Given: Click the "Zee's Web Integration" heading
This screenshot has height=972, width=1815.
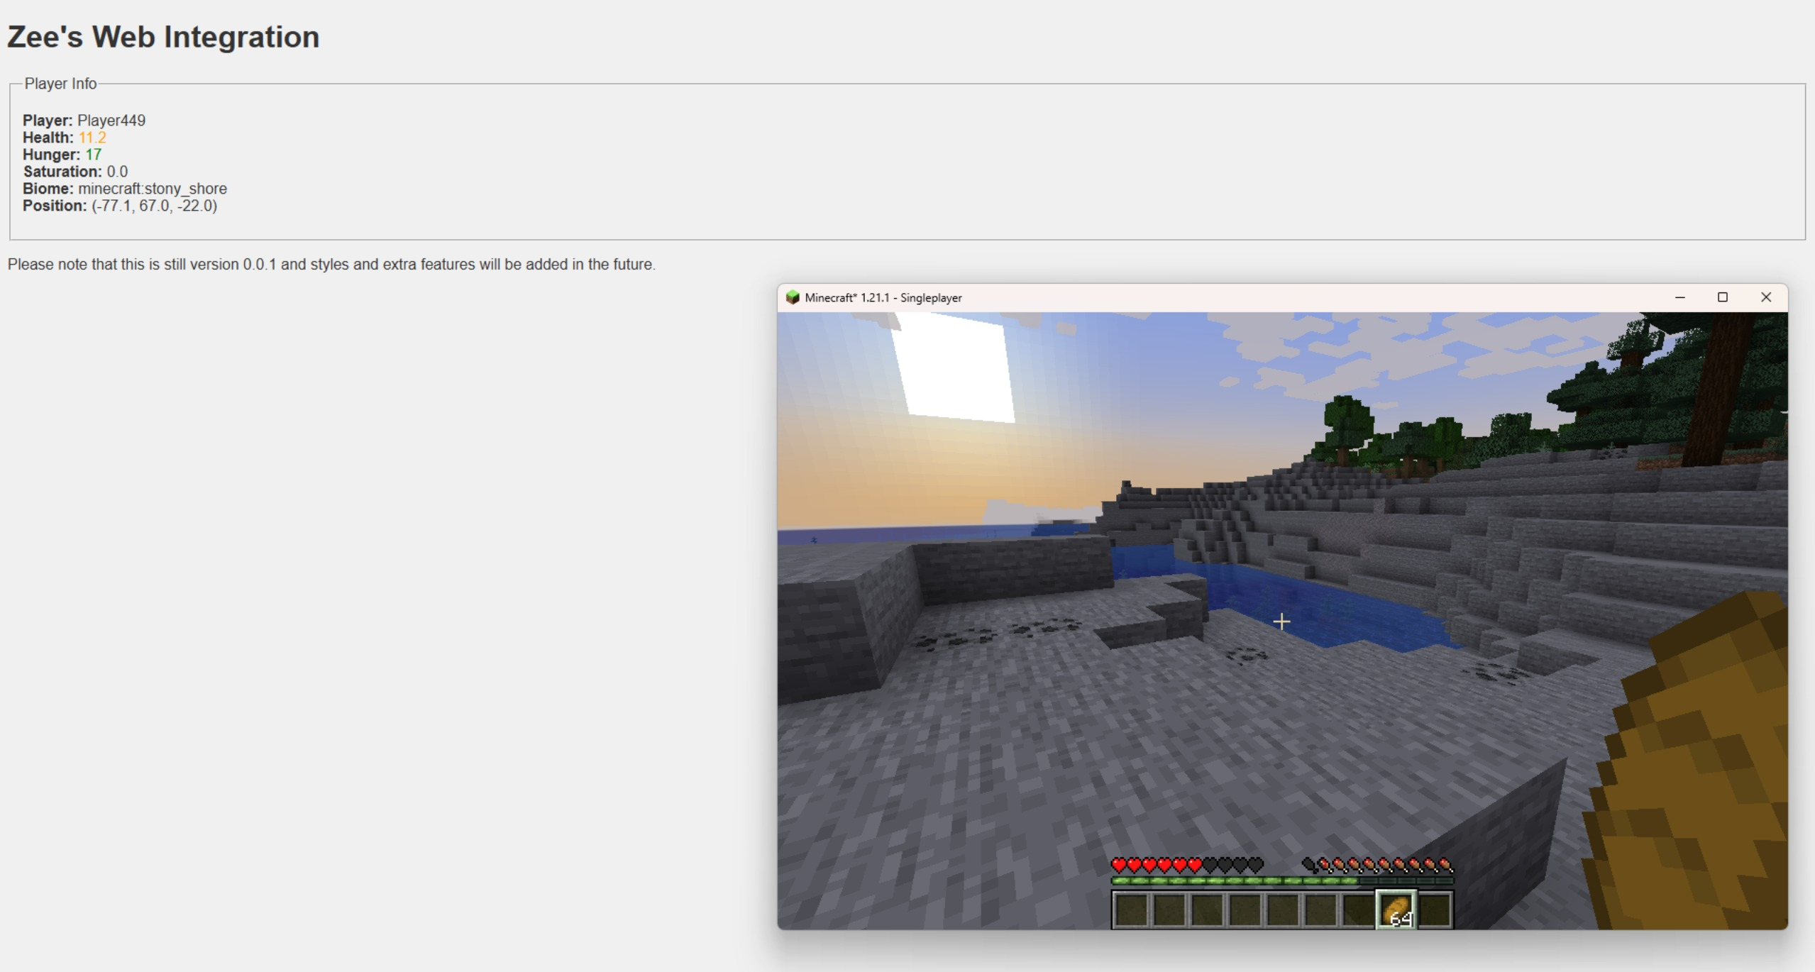Looking at the screenshot, I should point(163,37).
